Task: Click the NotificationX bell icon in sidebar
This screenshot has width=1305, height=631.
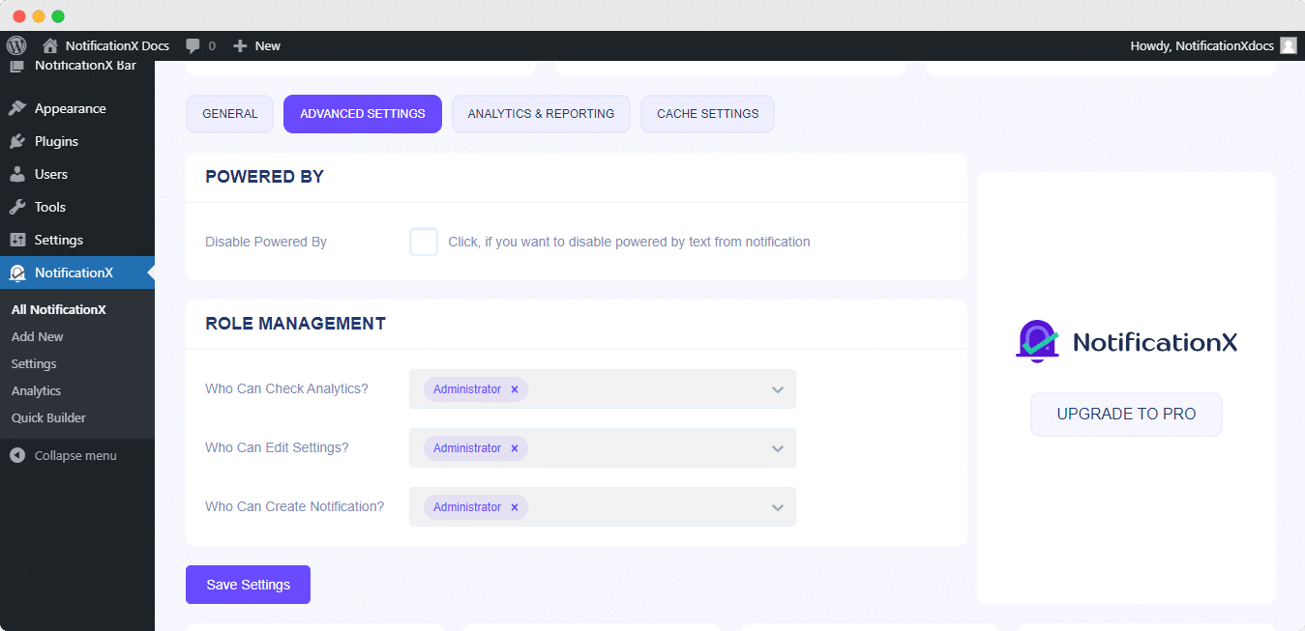Action: tap(17, 272)
